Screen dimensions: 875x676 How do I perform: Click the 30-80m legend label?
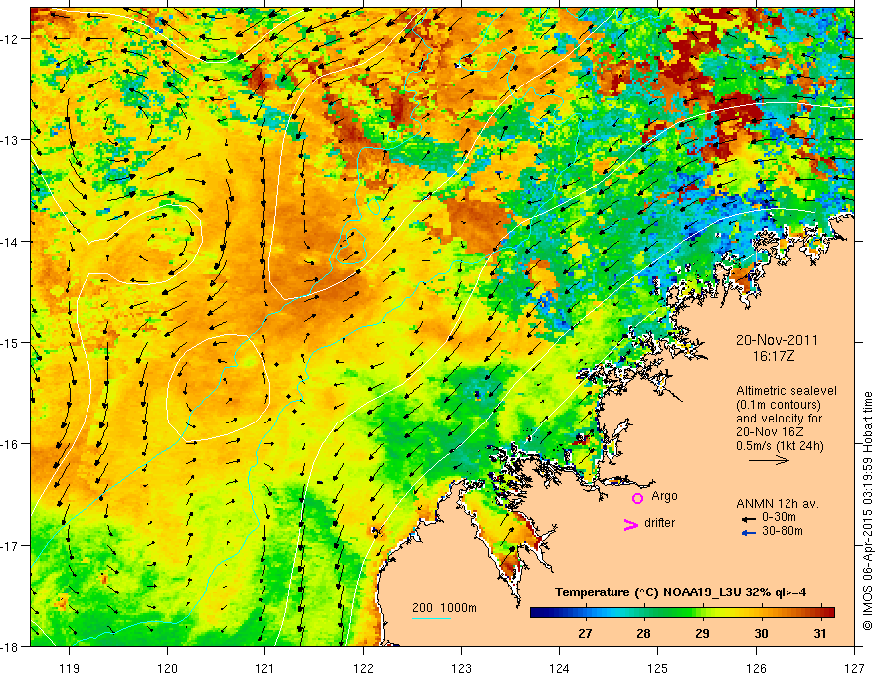point(783,531)
